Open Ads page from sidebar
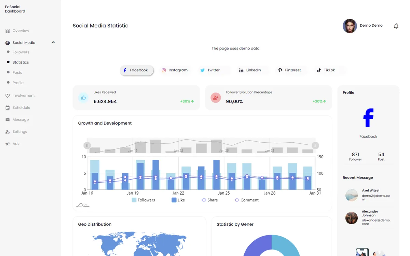 [16, 144]
